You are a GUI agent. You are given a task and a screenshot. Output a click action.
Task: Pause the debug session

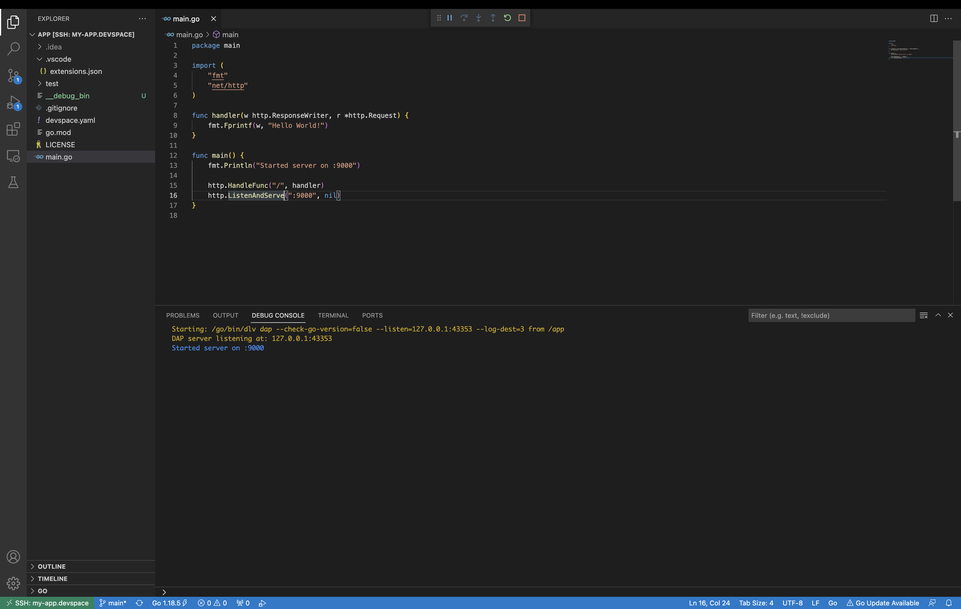(450, 18)
